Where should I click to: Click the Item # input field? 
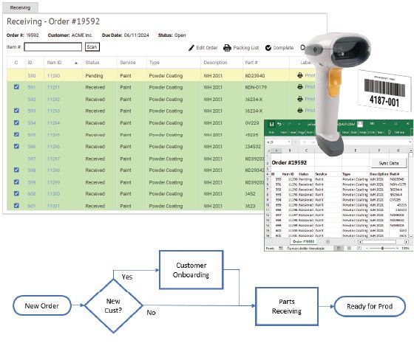click(52, 47)
